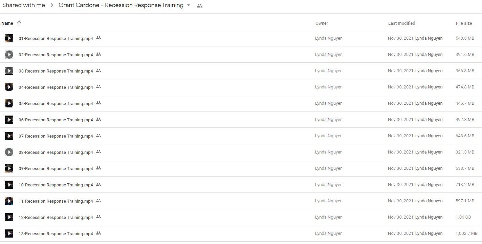The image size is (482, 244).
Task: Click play icon of 08-Recession Response Training.mp4
Action: 9,152
